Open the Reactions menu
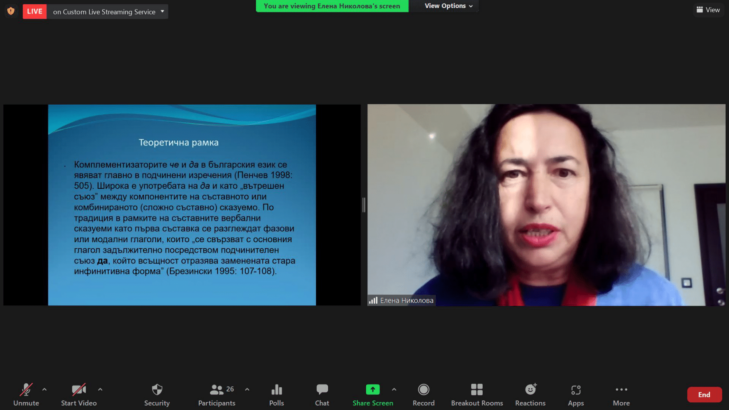The image size is (729, 410). [x=530, y=394]
